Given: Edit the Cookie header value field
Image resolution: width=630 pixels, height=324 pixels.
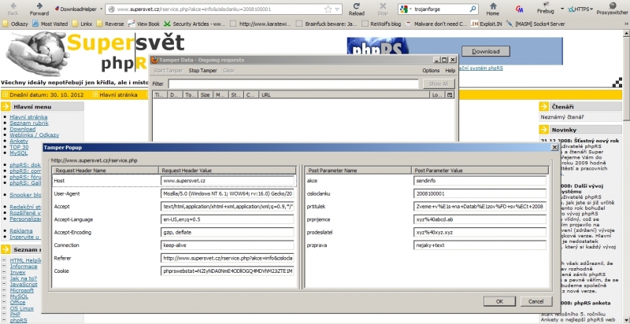Looking at the screenshot, I should [228, 271].
